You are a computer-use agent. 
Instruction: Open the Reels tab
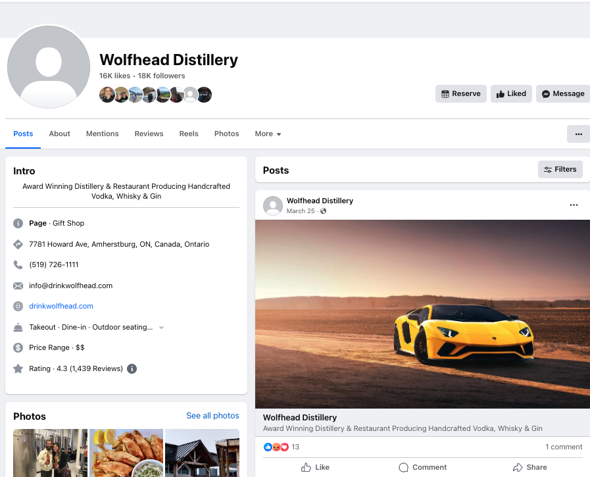pos(189,134)
